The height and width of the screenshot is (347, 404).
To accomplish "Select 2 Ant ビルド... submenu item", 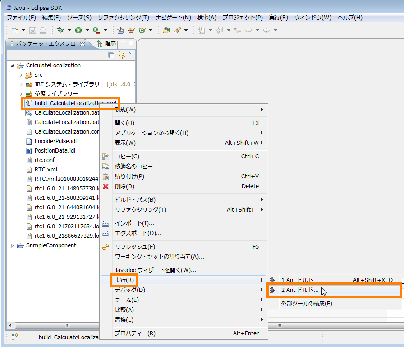I will pyautogui.click(x=334, y=290).
